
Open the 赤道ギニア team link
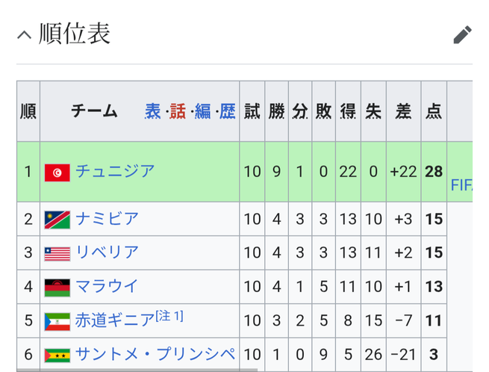(115, 320)
